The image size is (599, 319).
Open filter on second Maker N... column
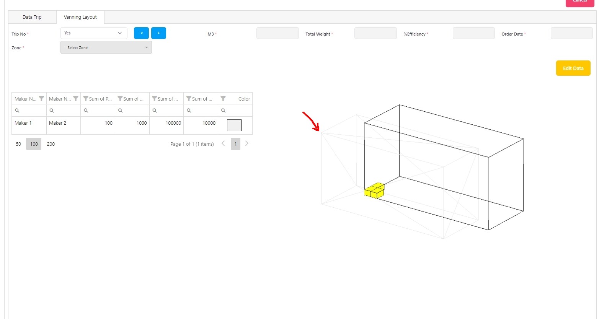point(76,99)
